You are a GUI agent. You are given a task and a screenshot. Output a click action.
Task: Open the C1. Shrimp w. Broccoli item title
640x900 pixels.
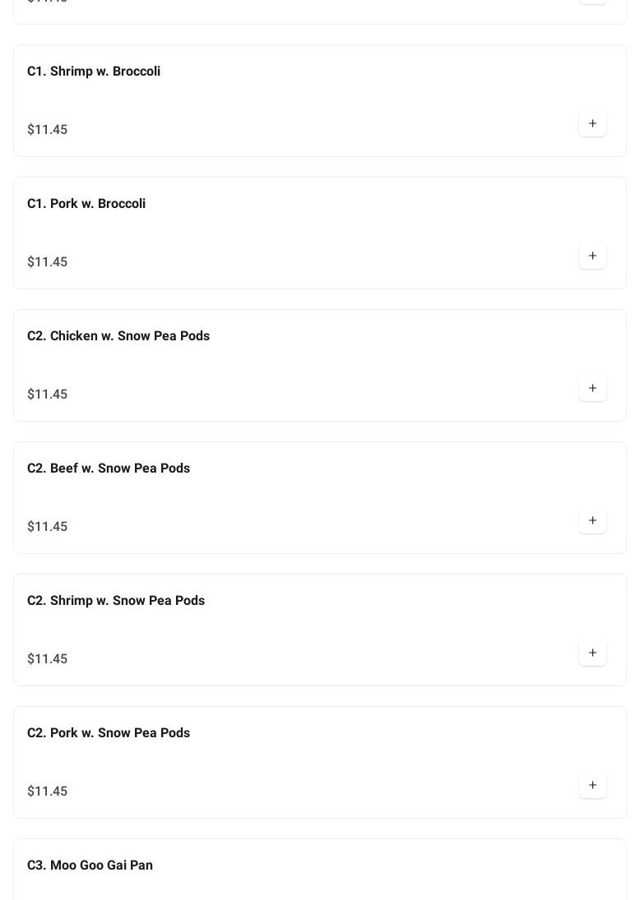point(94,72)
